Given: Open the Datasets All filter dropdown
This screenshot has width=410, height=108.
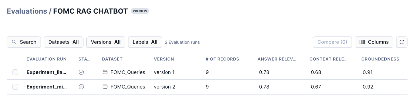Looking at the screenshot, I should pos(64,42).
